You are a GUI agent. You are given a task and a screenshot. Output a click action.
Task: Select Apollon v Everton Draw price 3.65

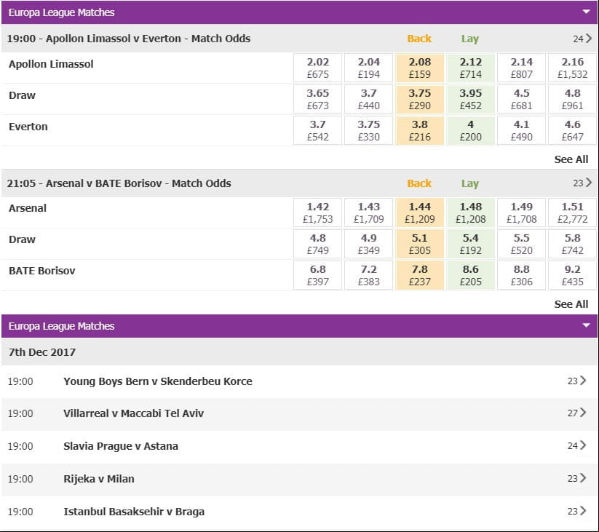(318, 99)
